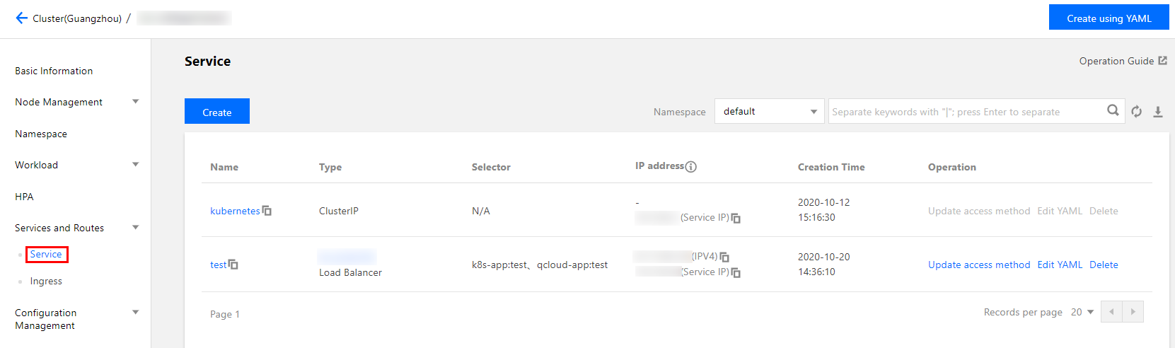The width and height of the screenshot is (1175, 348).
Task: Open the Namespace default dropdown
Action: [x=770, y=111]
